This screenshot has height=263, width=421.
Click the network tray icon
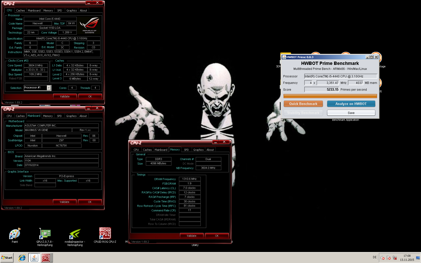(395, 258)
